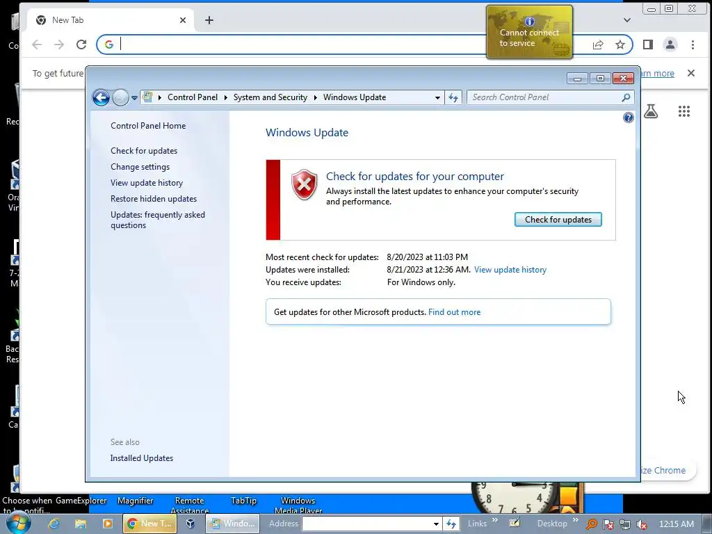Expand arrow after Control Panel breadcrumb
This screenshot has height=534, width=712.
[226, 97]
